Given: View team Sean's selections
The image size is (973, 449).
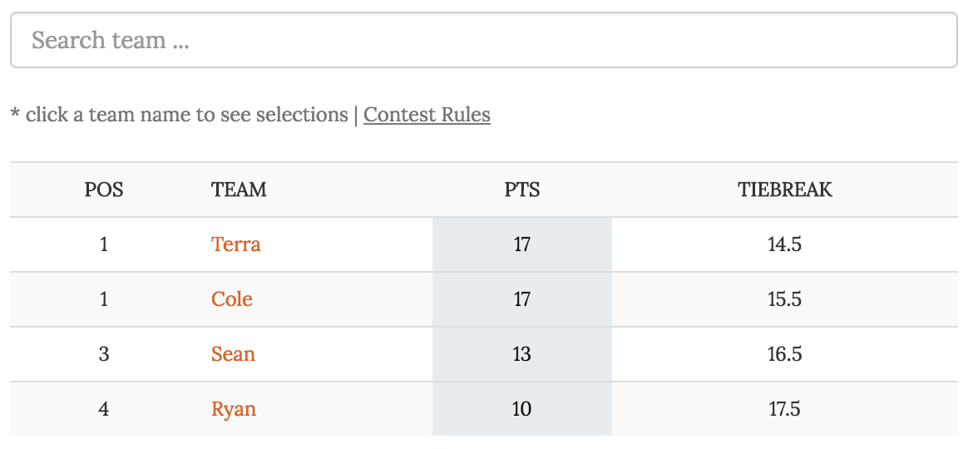Looking at the screenshot, I should pyautogui.click(x=233, y=354).
